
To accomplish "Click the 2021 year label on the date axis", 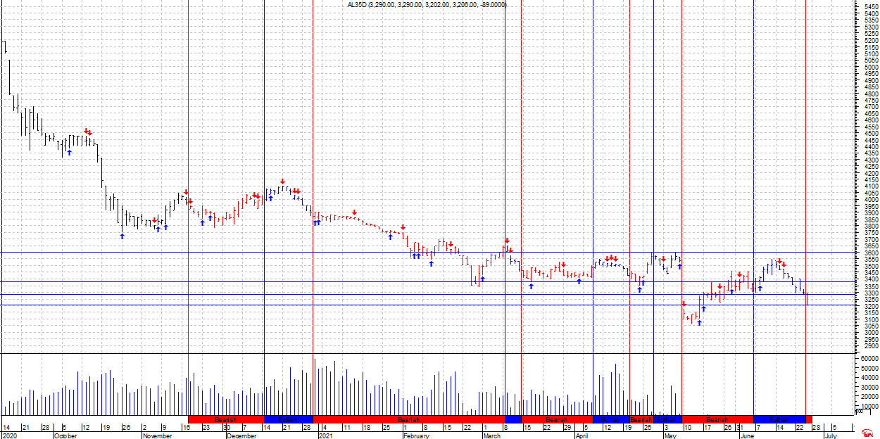I will coord(325,435).
